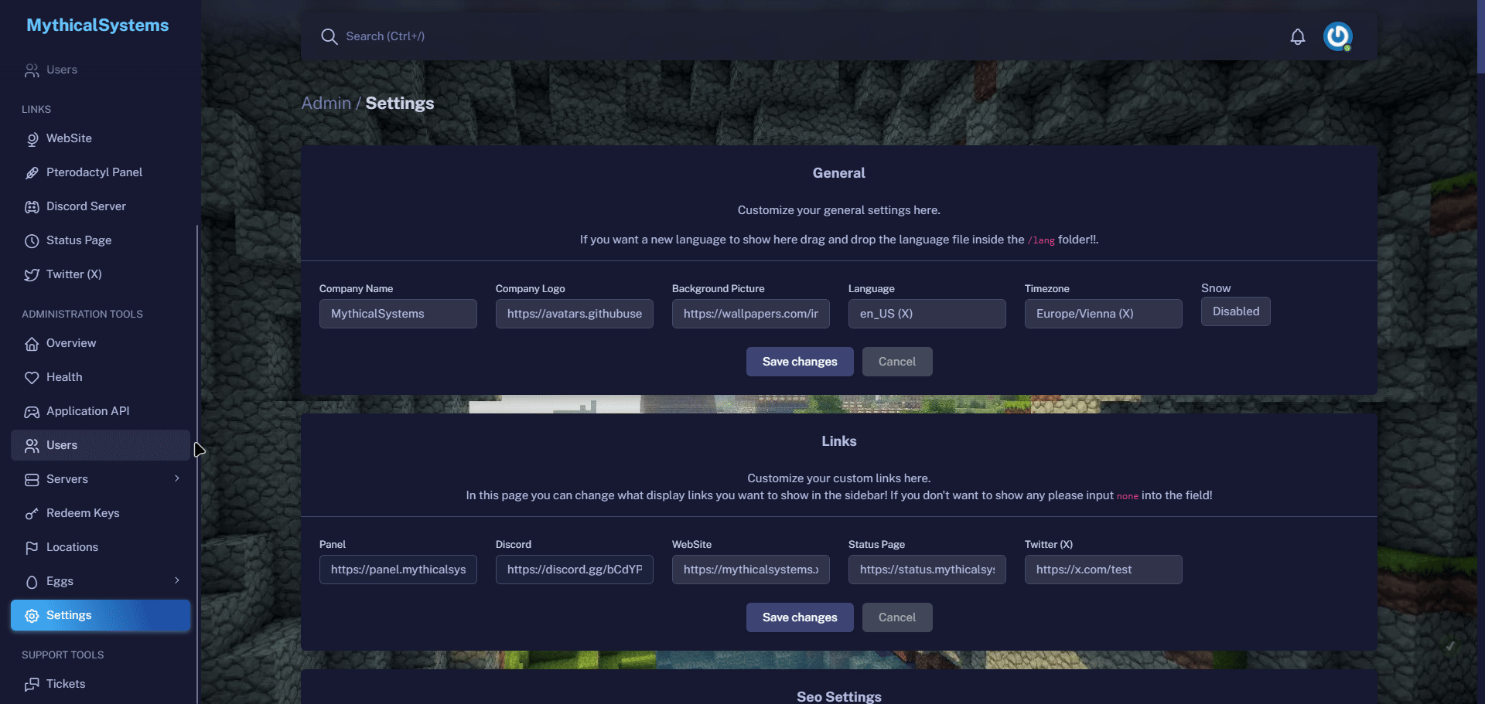Click the search magnifier icon
1485x704 pixels.
tap(329, 36)
